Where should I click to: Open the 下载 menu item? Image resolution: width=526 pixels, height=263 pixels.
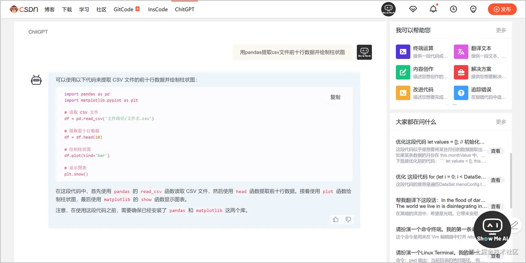pos(67,9)
